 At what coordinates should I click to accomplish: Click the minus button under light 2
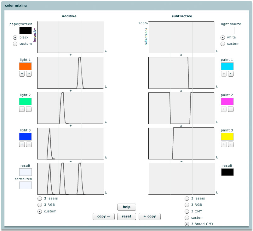28,109
